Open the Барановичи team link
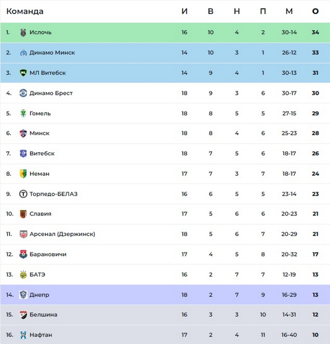Screen dimensions: 330x344 (48, 254)
